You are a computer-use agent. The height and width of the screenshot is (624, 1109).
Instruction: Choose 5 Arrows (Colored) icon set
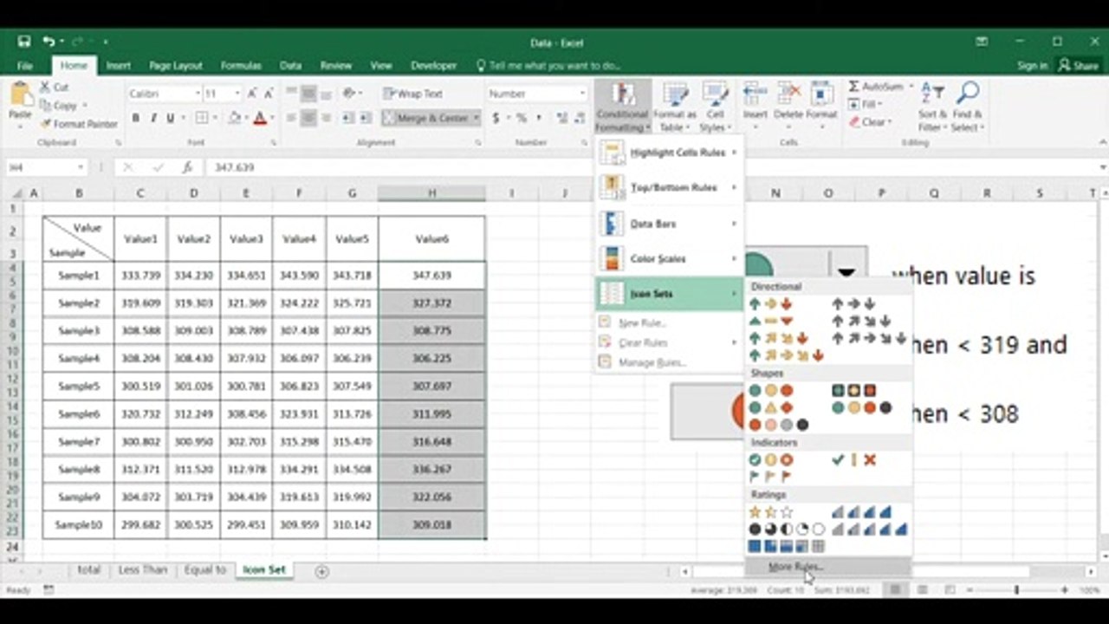[787, 355]
